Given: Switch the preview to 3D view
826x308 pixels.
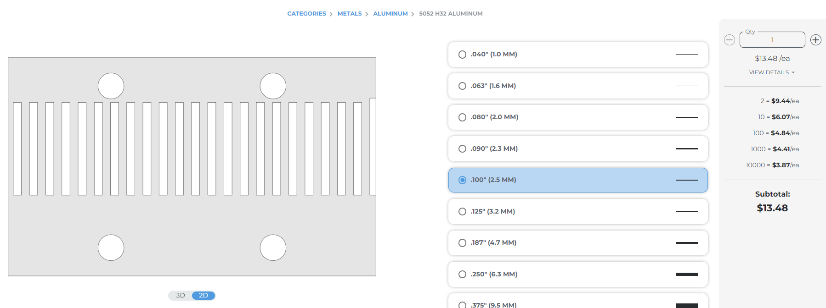Looking at the screenshot, I should (x=181, y=296).
